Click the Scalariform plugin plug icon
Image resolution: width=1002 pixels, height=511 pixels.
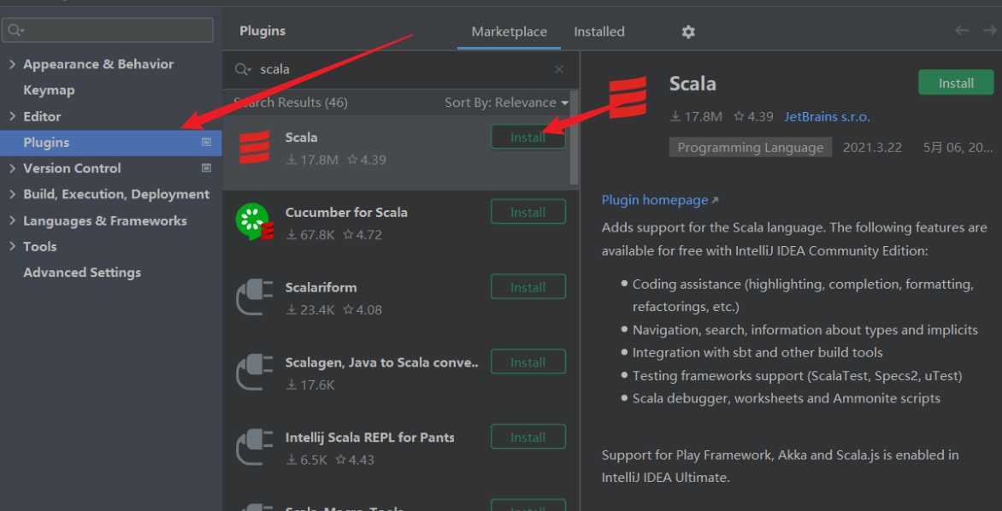click(254, 297)
